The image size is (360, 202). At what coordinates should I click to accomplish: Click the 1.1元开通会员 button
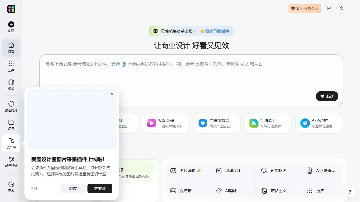click(305, 8)
